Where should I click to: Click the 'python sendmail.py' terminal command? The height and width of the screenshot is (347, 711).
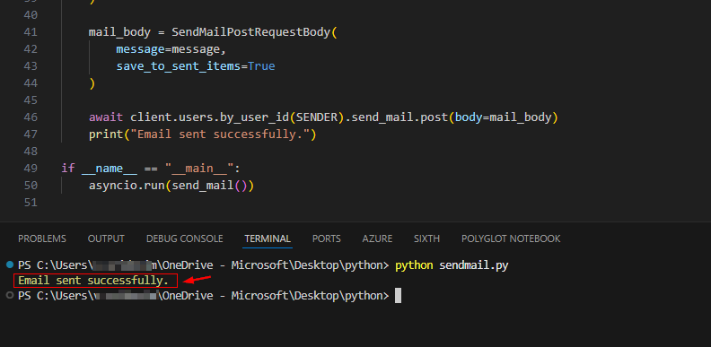click(x=452, y=265)
